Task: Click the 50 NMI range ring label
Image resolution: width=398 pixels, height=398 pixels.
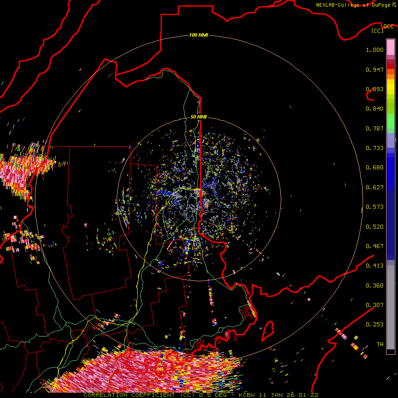Action: [x=199, y=117]
